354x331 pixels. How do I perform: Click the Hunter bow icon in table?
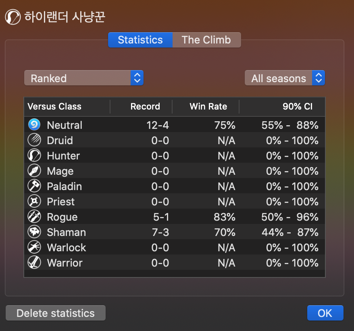click(x=34, y=155)
